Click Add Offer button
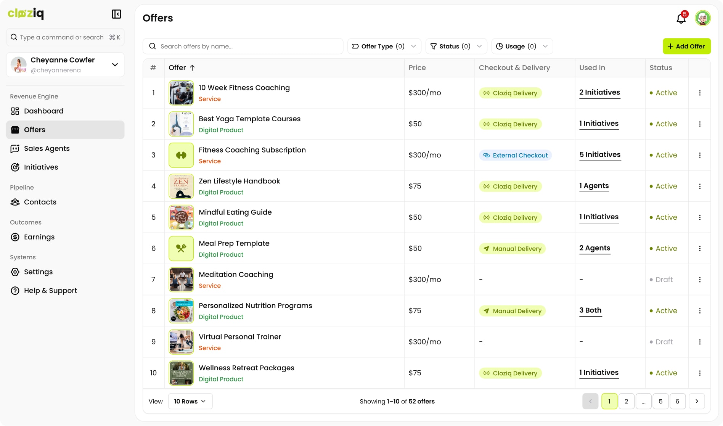 [x=686, y=46]
